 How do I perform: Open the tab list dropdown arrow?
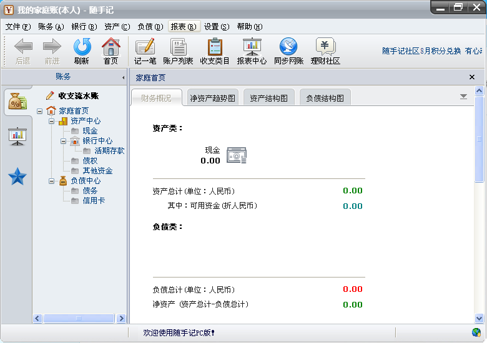(463, 97)
